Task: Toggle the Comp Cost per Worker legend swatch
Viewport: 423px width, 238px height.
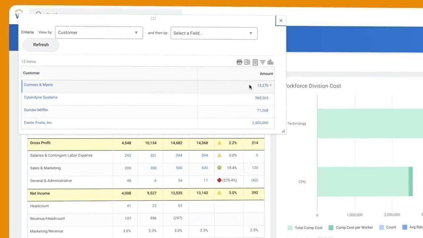Action: tap(331, 227)
